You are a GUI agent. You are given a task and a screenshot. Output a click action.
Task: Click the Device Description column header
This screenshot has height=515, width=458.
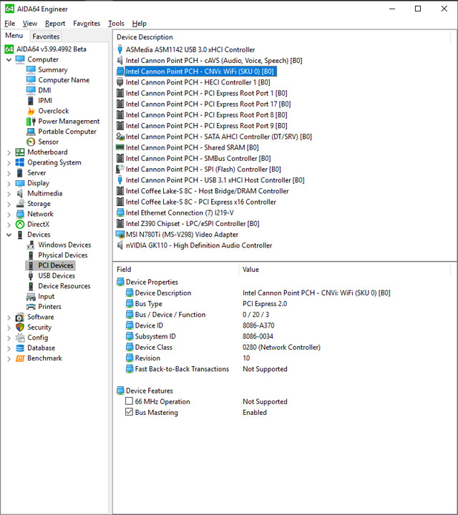(145, 37)
